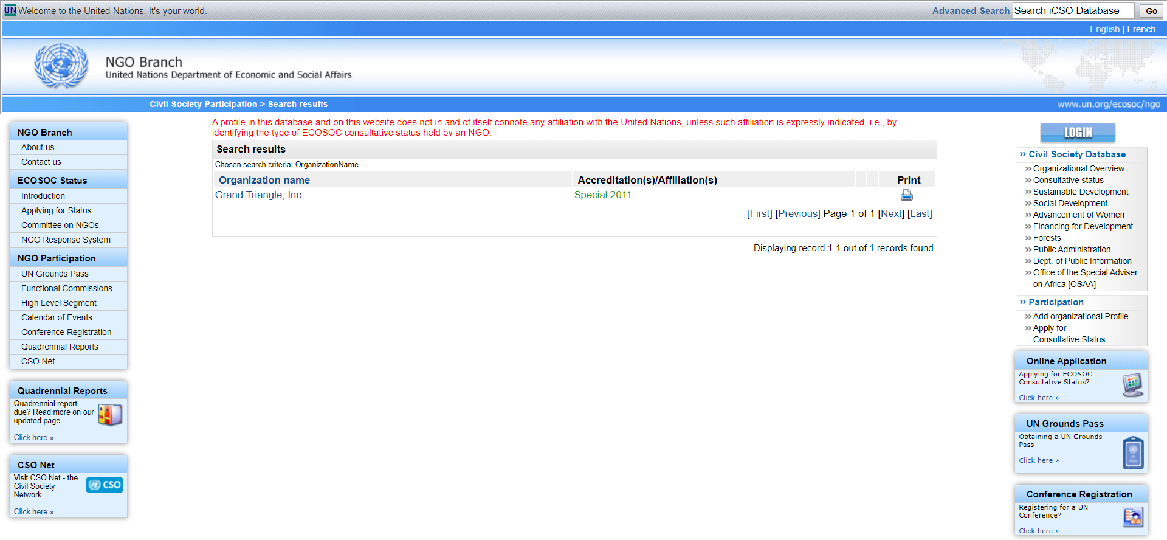
Task: Open the Advanced Search link
Action: [x=971, y=11]
